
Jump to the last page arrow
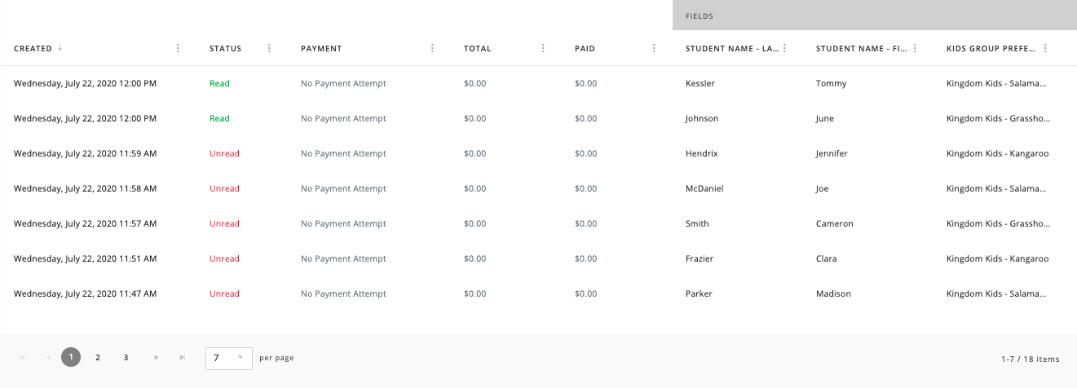[183, 358]
